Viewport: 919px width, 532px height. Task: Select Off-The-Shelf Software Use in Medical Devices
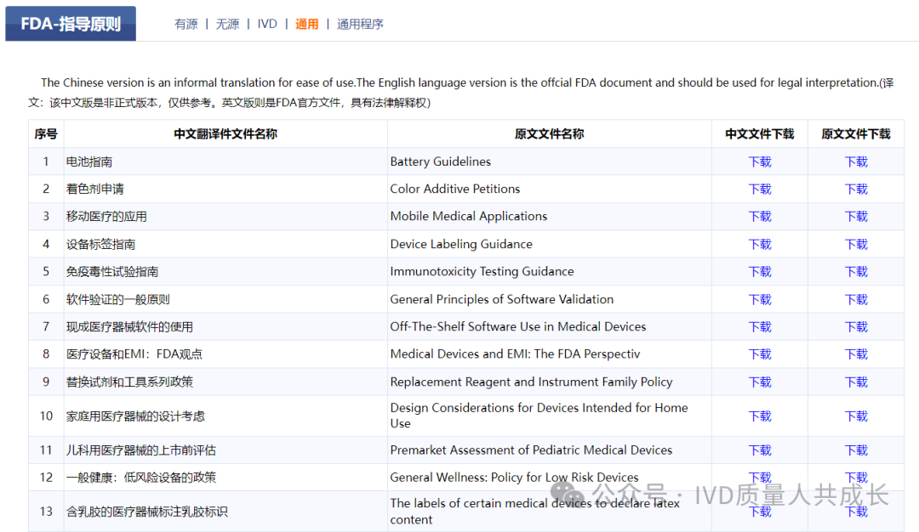click(x=518, y=326)
